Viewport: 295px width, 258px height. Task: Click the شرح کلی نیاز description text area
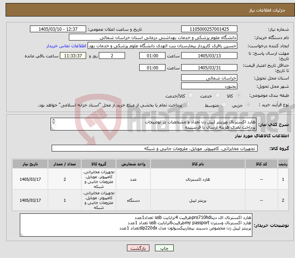tap(153, 124)
